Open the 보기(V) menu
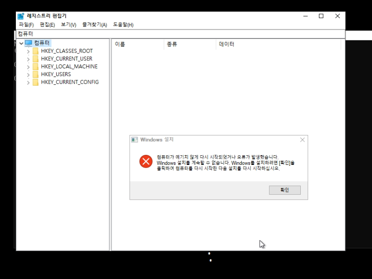372x279 pixels. click(x=69, y=24)
